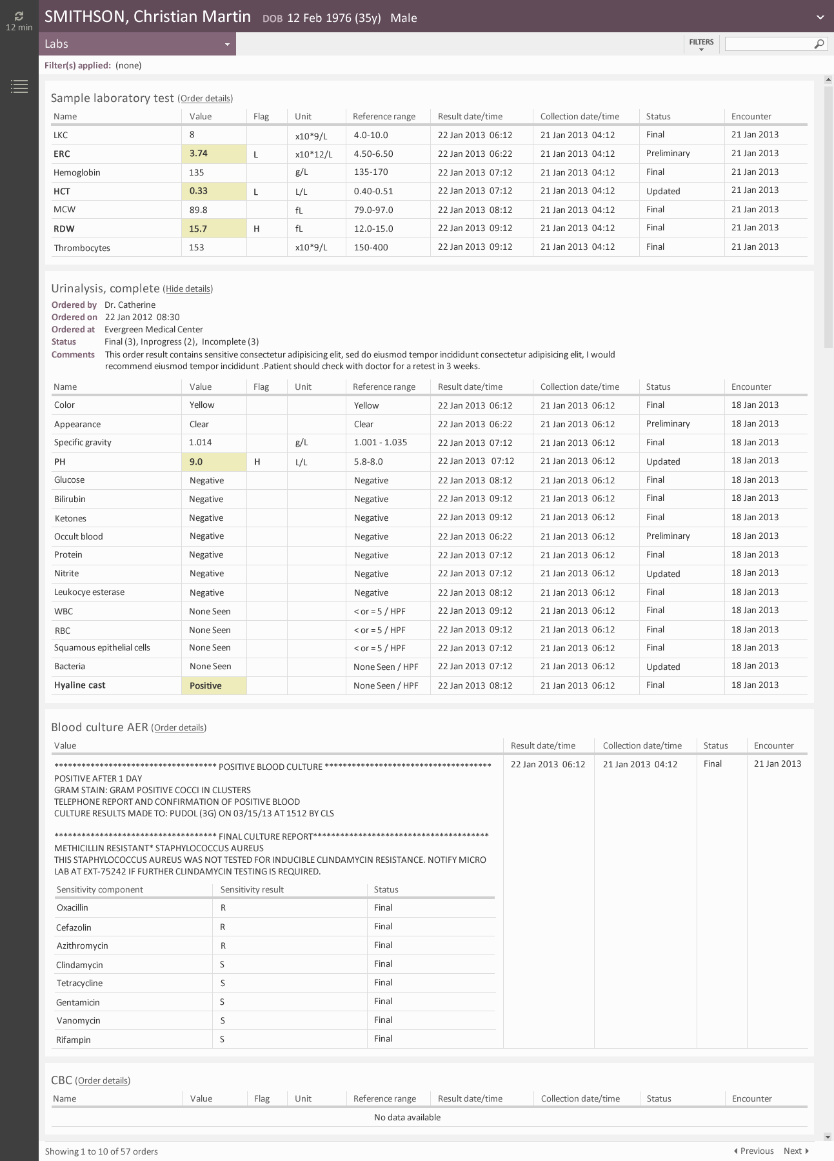Click the Ketones row name
The height and width of the screenshot is (1161, 834).
point(70,518)
